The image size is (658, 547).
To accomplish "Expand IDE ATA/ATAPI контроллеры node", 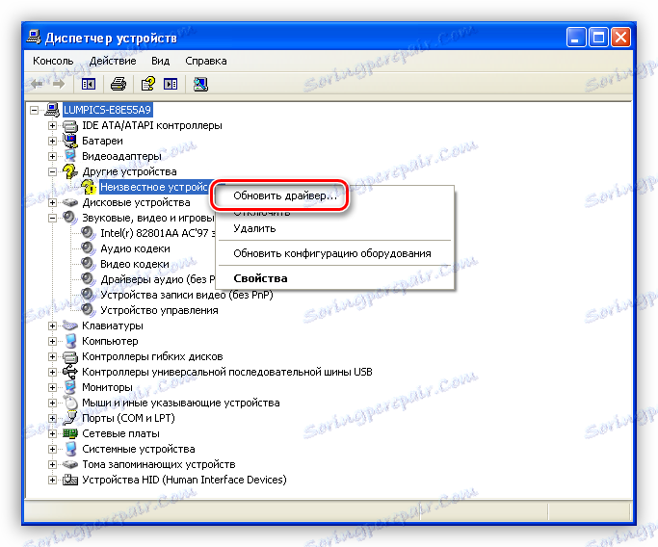I will [52, 125].
